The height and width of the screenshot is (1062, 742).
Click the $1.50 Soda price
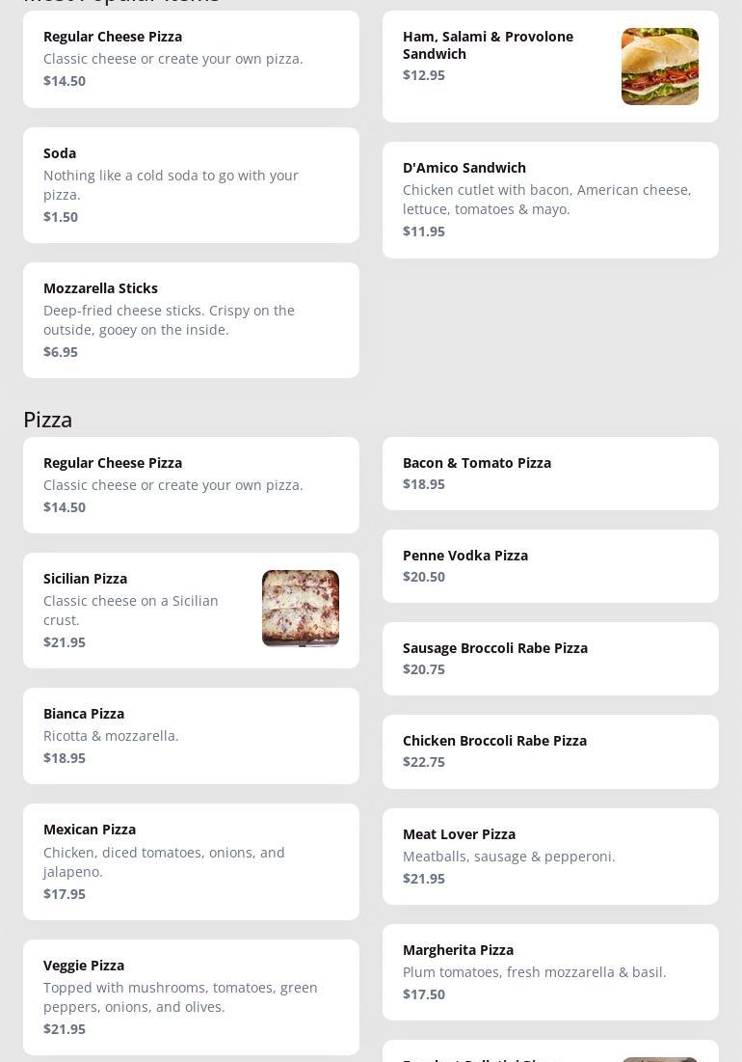(61, 217)
